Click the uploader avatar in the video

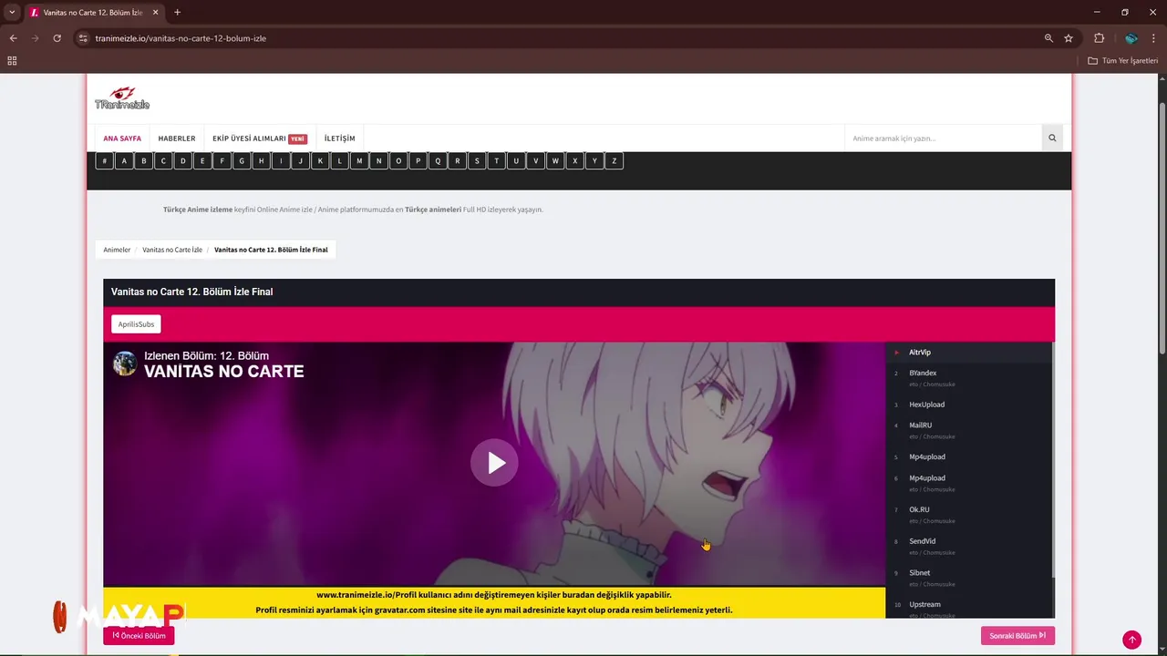click(125, 364)
